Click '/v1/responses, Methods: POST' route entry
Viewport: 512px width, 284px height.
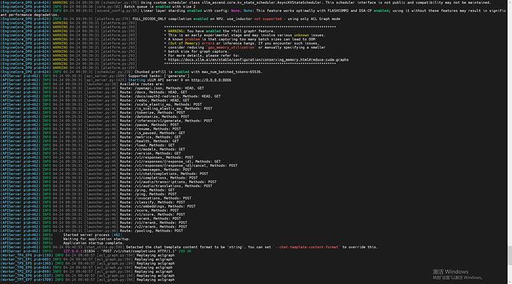[157, 157]
